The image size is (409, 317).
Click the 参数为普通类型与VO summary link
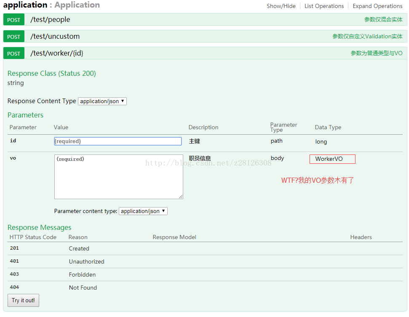click(377, 53)
